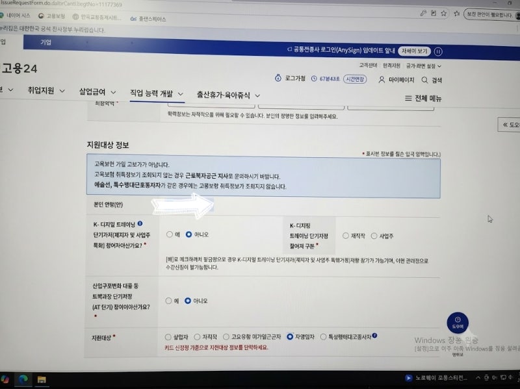Select 아니오 for 산업구조변화 AT 단기 question
Screen dimensions: 520x389
point(188,301)
